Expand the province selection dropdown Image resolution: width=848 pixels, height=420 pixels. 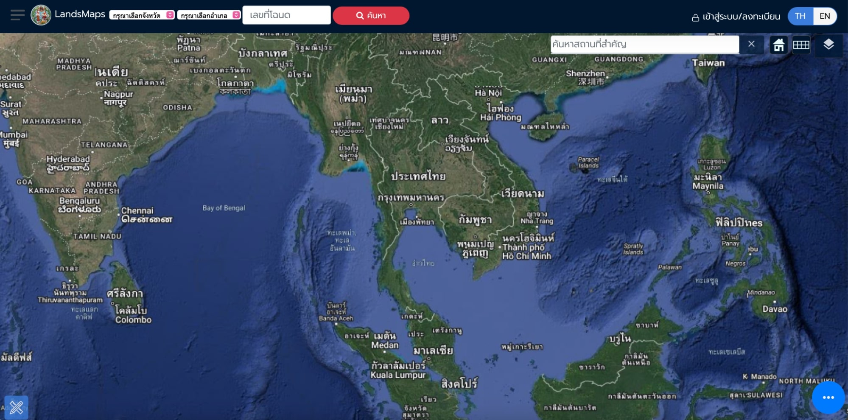coord(142,15)
